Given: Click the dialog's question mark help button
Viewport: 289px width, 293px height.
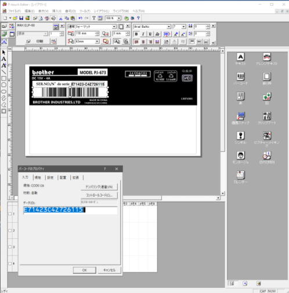Looking at the screenshot, I should 105,169.
